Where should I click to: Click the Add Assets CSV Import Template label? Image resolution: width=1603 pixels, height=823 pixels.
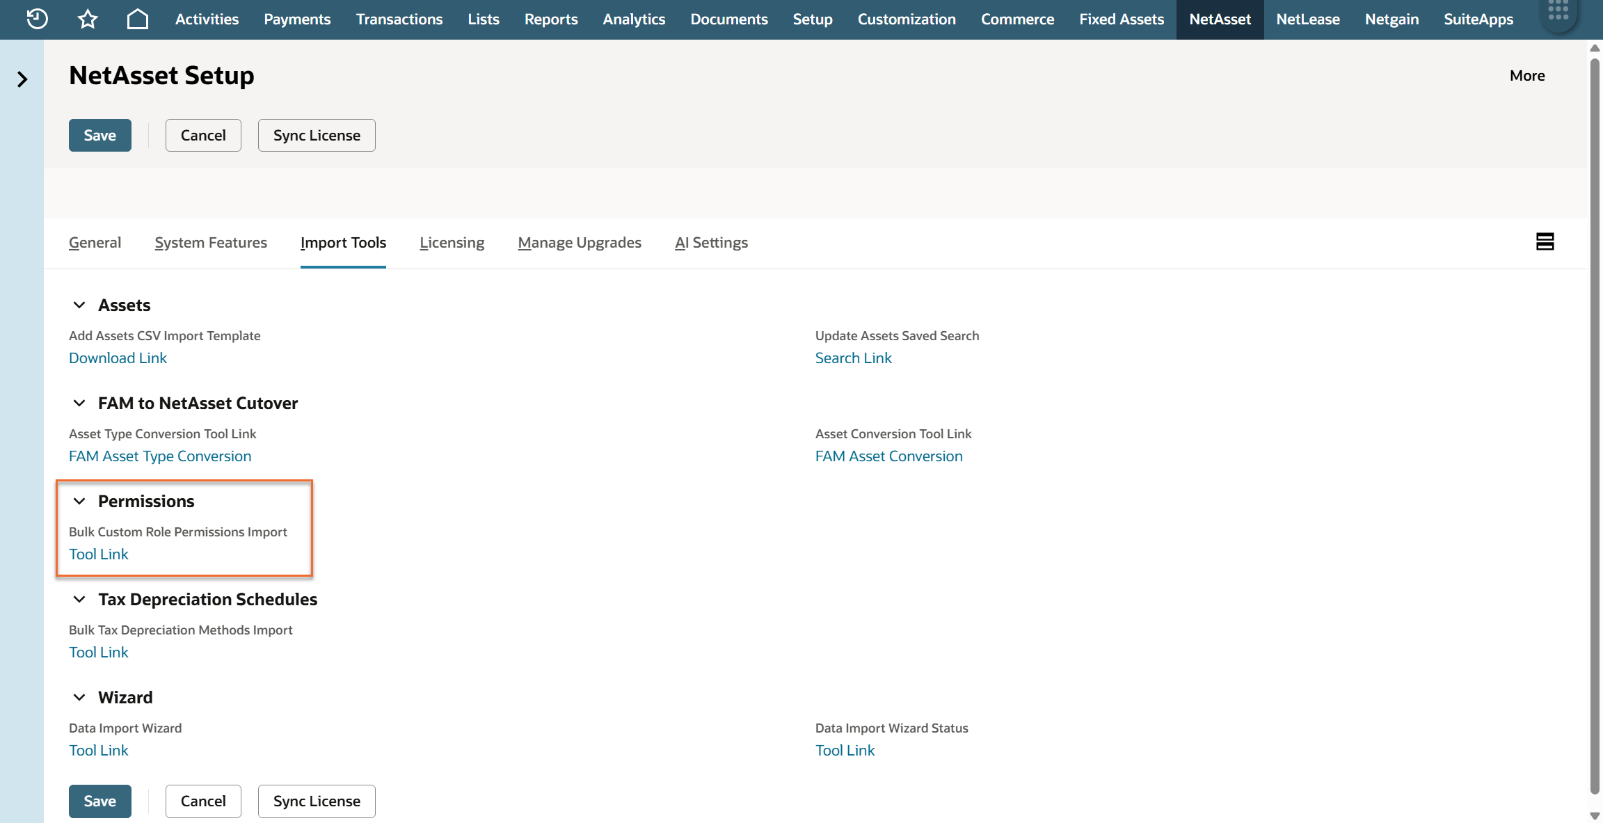tap(164, 335)
